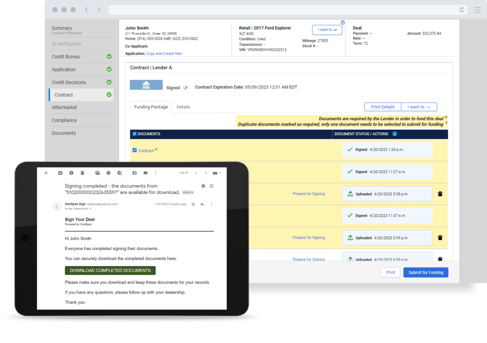487x343 pixels.
Task: Click the sender avatar for OneSpan Sign
Action: [x=57, y=206]
